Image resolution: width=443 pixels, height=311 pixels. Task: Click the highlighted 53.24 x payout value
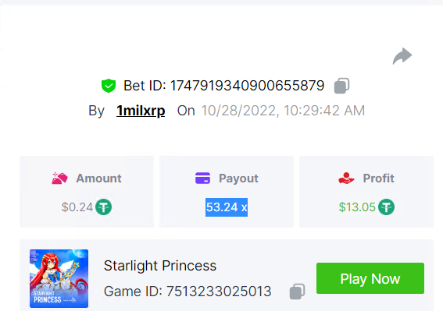tap(227, 207)
